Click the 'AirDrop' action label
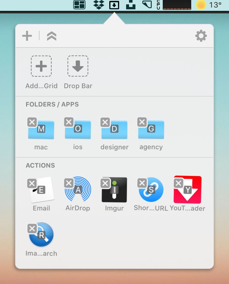Viewport: 229px width, 284px height. tap(78, 208)
